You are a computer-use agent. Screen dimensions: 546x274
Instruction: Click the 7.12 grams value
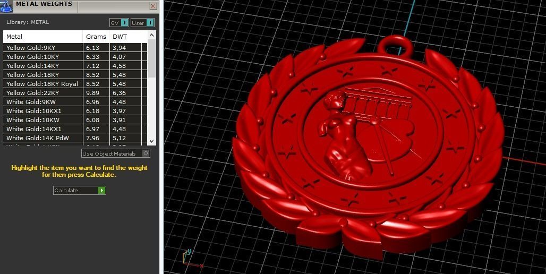click(x=92, y=66)
